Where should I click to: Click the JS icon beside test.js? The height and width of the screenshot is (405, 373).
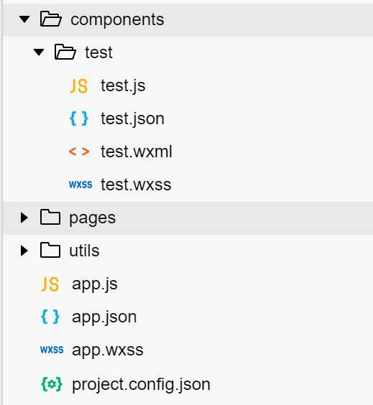pyautogui.click(x=79, y=86)
